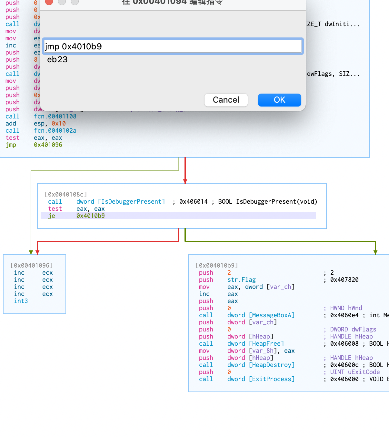Jump to the fcn.00401108 function reference
389x437 pixels.
[55, 116]
